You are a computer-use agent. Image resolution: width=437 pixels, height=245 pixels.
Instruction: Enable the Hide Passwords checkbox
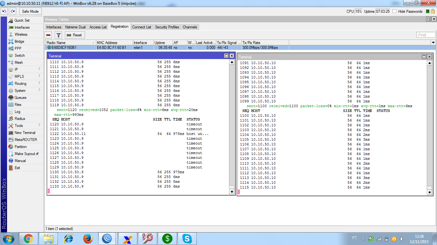click(394, 11)
